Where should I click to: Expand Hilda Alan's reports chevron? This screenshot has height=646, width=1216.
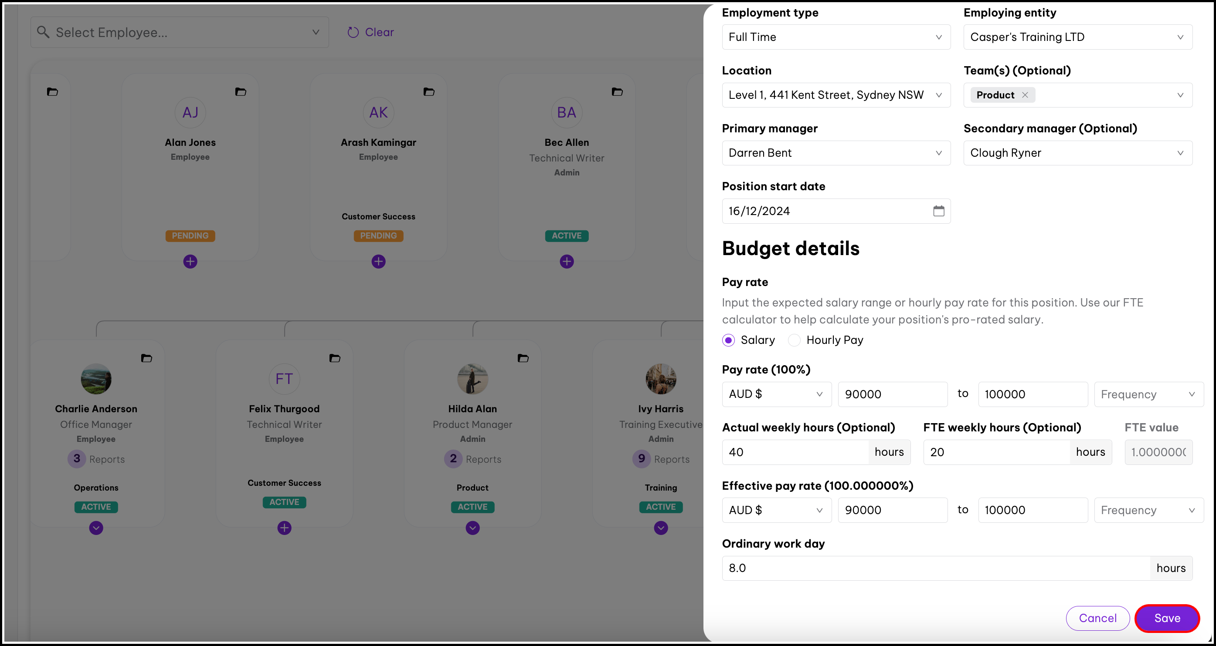tap(472, 528)
